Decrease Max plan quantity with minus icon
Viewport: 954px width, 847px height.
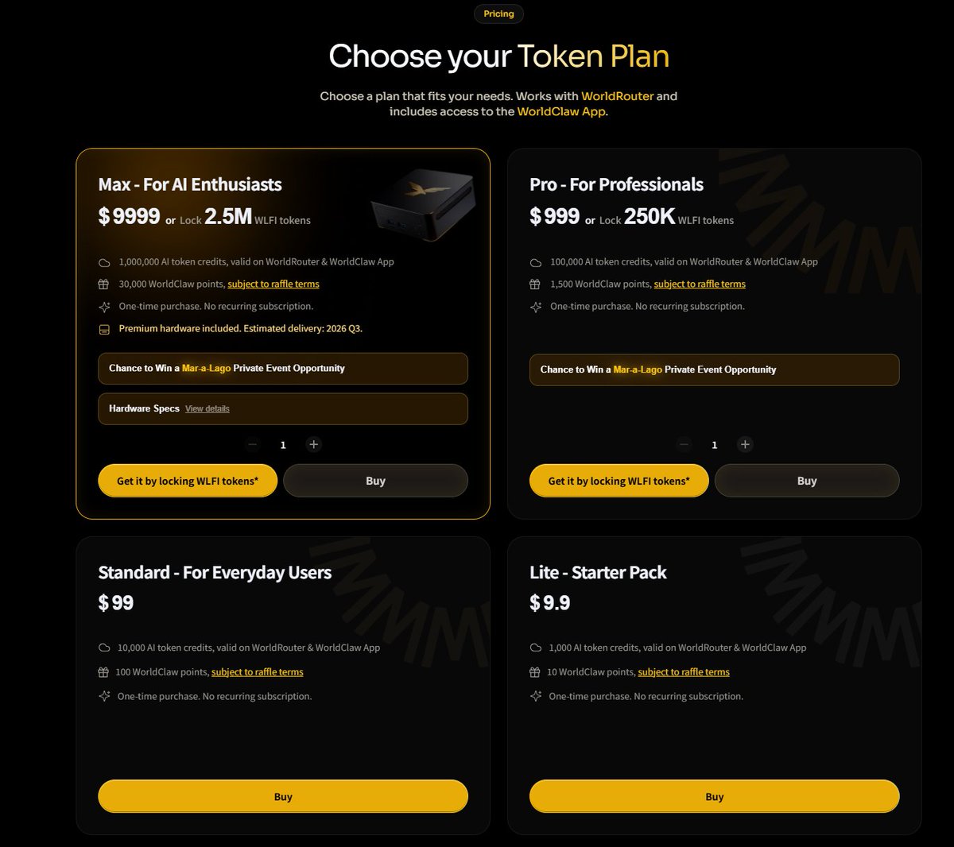(253, 445)
